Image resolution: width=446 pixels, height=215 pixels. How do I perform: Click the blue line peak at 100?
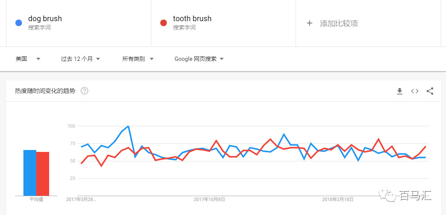coord(129,126)
